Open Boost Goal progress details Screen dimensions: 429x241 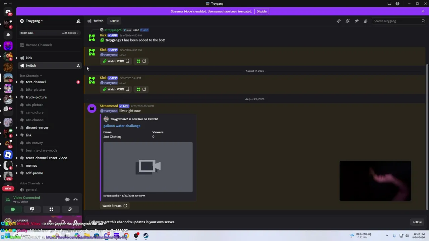coord(50,33)
